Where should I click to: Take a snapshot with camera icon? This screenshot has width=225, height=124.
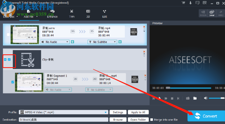click(188, 98)
